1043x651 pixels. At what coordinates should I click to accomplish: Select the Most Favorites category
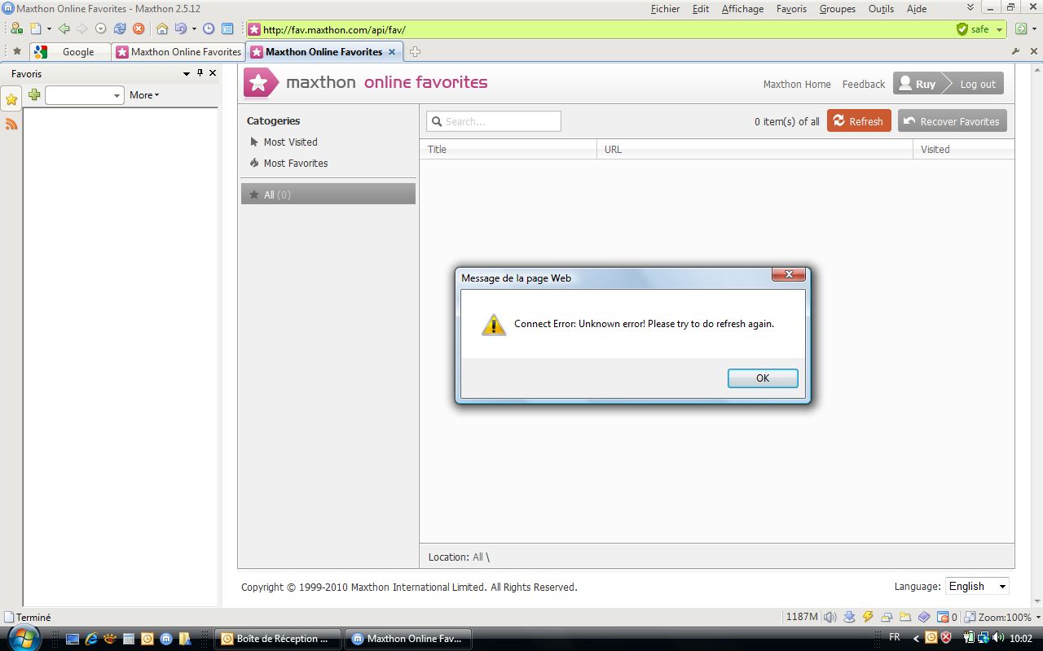click(x=296, y=163)
